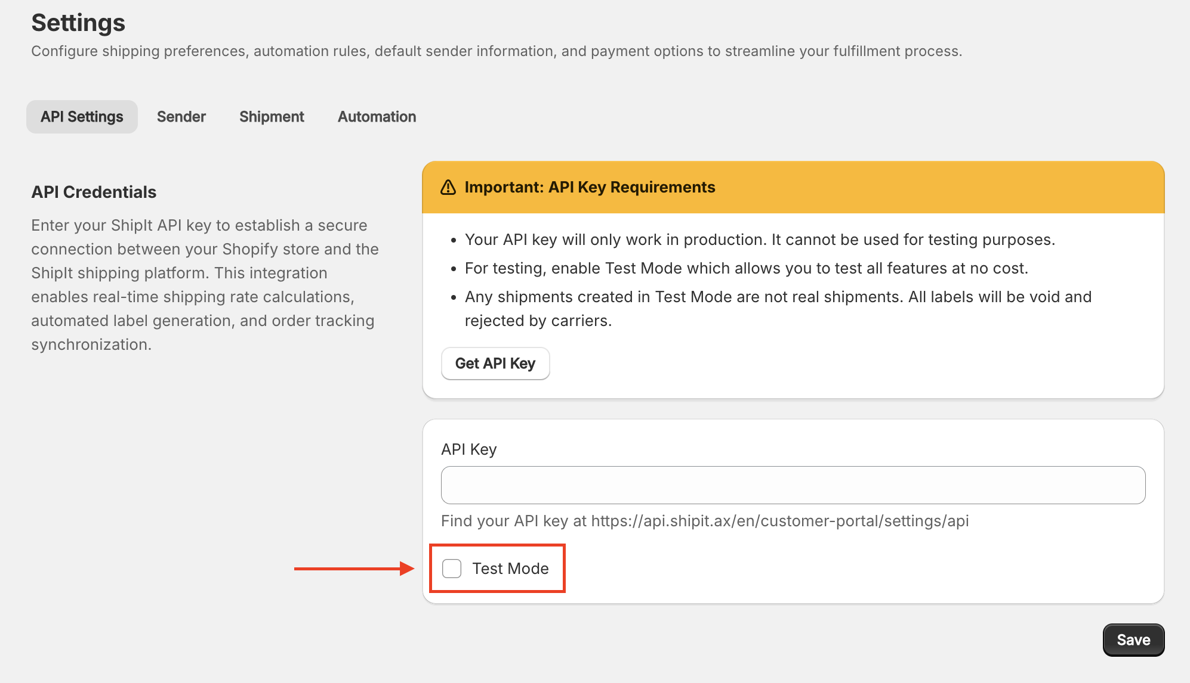Image resolution: width=1190 pixels, height=683 pixels.
Task: Go to the Shipment tab
Action: tap(272, 117)
